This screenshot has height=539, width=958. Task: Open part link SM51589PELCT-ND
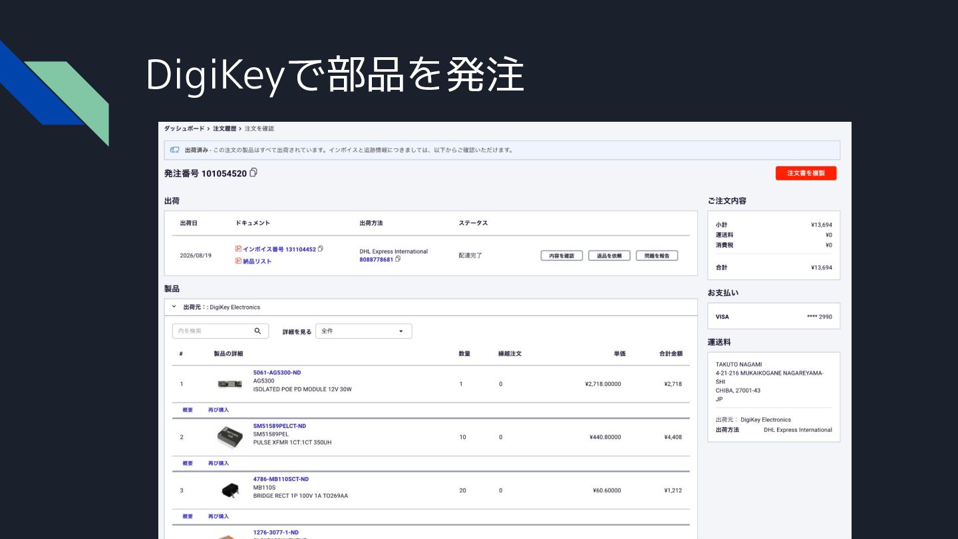point(279,426)
